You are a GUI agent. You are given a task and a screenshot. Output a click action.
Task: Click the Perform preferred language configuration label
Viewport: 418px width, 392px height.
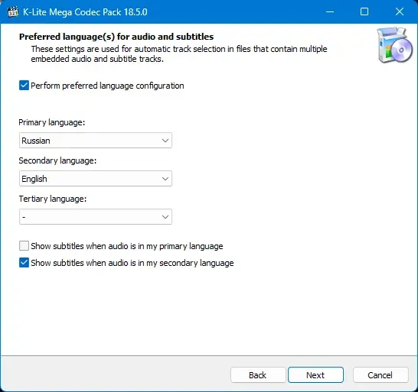pos(107,86)
